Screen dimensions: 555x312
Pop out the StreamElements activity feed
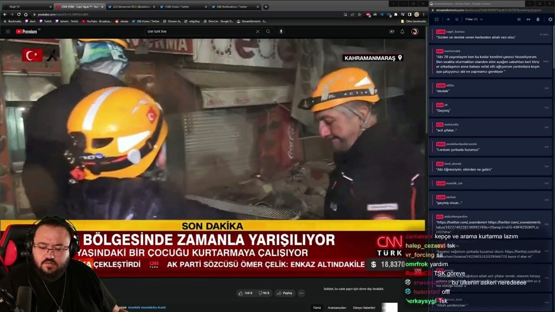[437, 19]
